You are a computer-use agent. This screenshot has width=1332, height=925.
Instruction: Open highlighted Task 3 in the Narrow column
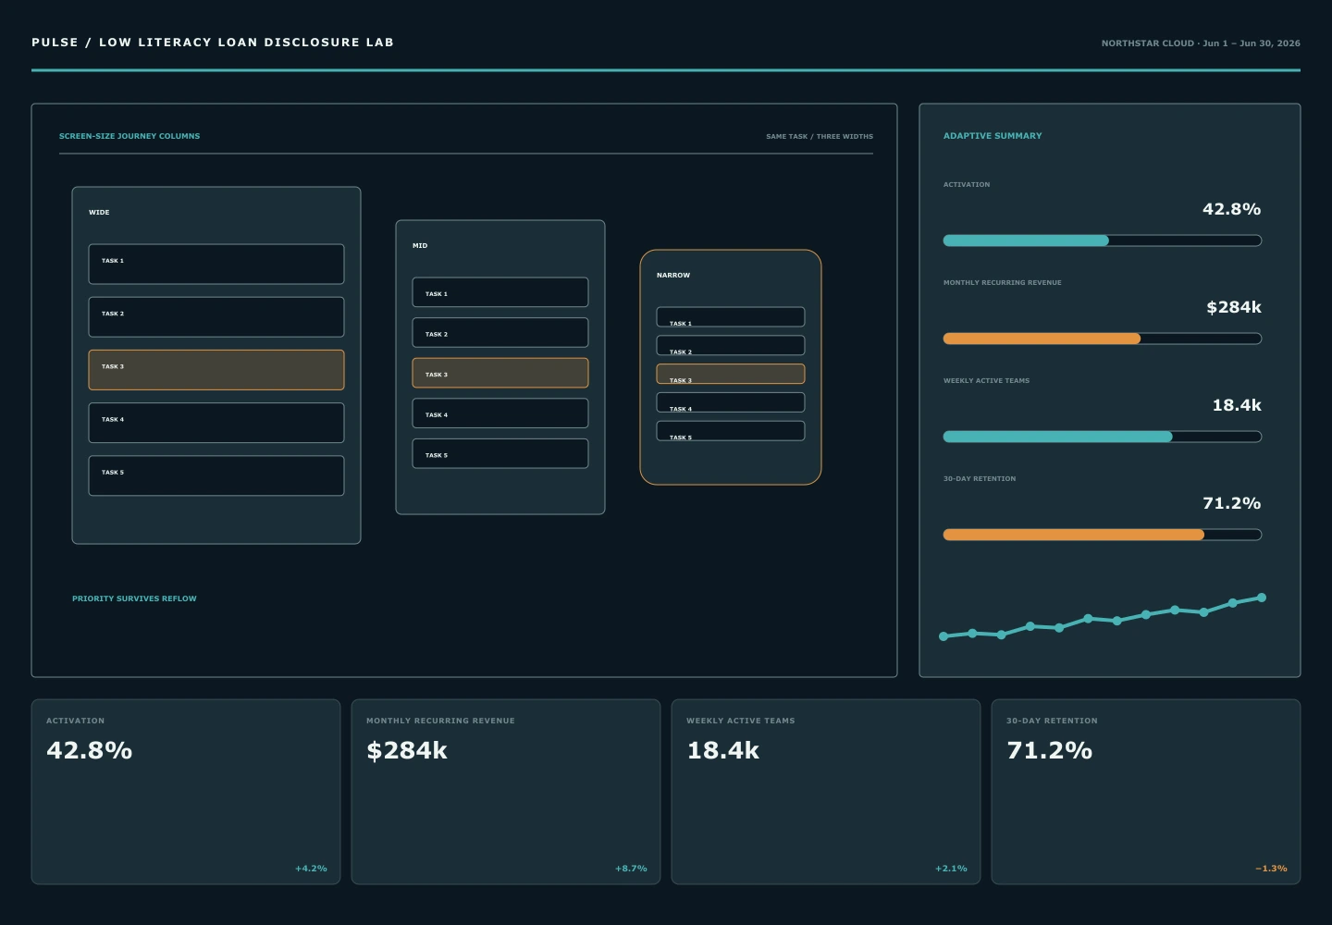[731, 374]
